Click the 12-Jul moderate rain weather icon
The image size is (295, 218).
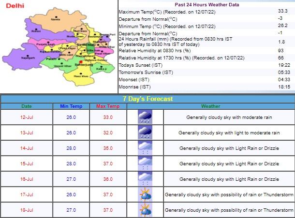(145, 117)
